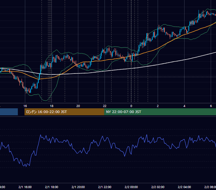The height and width of the screenshot is (190, 216).
Task: Select the NY 22:00-07:00 JST session bar
Action: point(160,112)
